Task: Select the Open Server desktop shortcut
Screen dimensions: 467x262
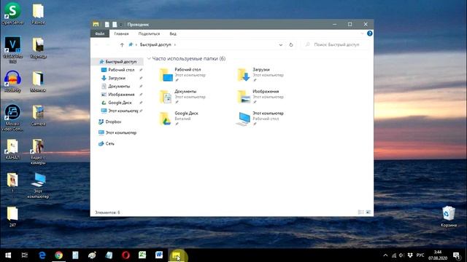Action: click(x=12, y=14)
